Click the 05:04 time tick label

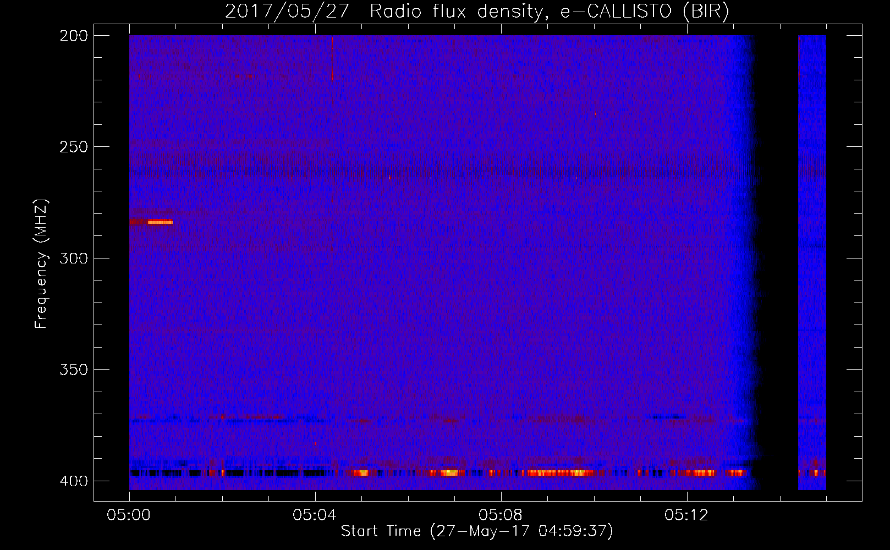(315, 515)
